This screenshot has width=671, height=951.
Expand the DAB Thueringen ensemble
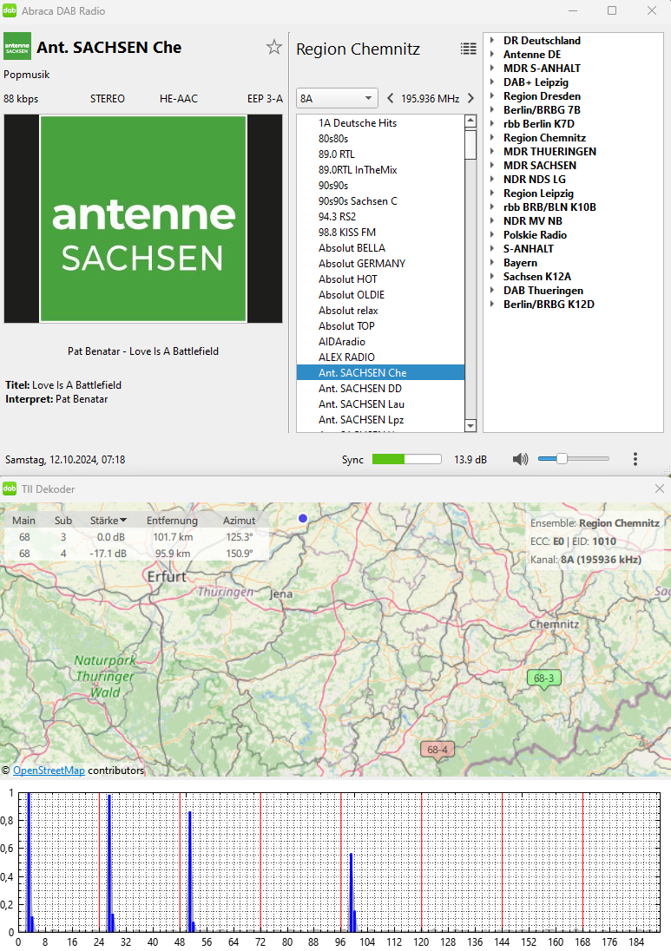(492, 291)
